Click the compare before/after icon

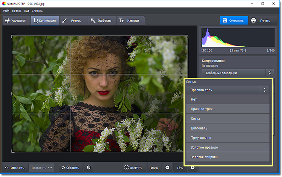pos(88,168)
